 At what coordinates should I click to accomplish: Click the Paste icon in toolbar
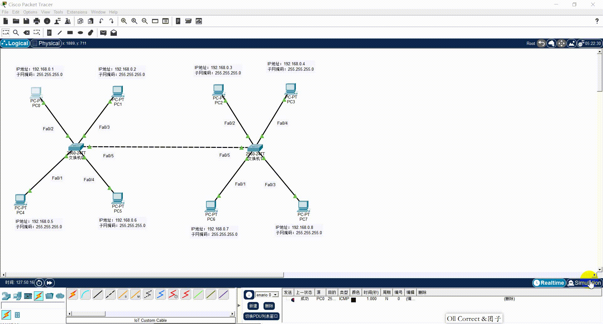coord(91,21)
